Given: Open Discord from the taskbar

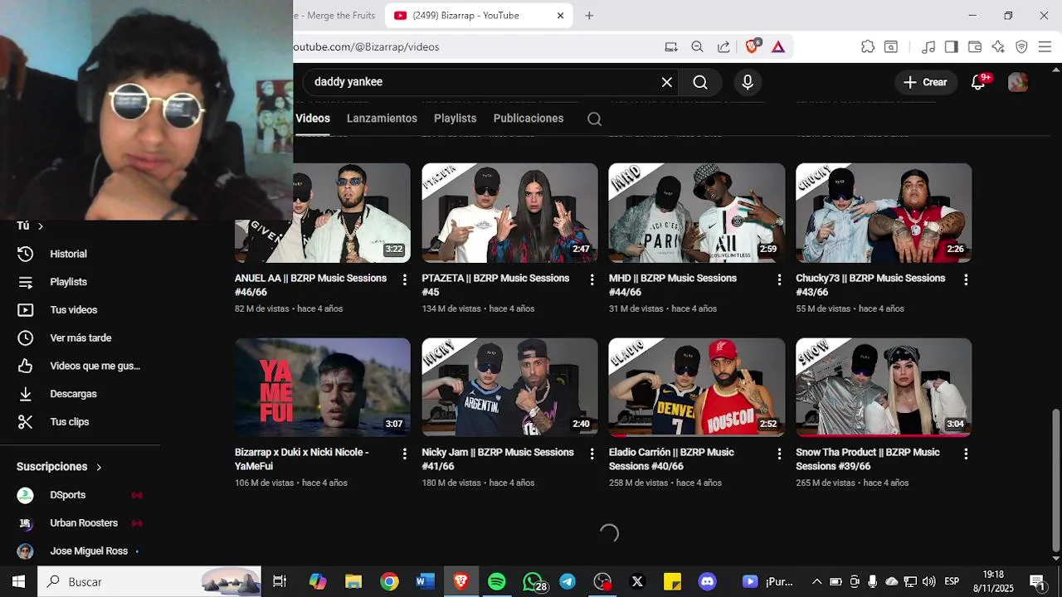Looking at the screenshot, I should (x=707, y=582).
